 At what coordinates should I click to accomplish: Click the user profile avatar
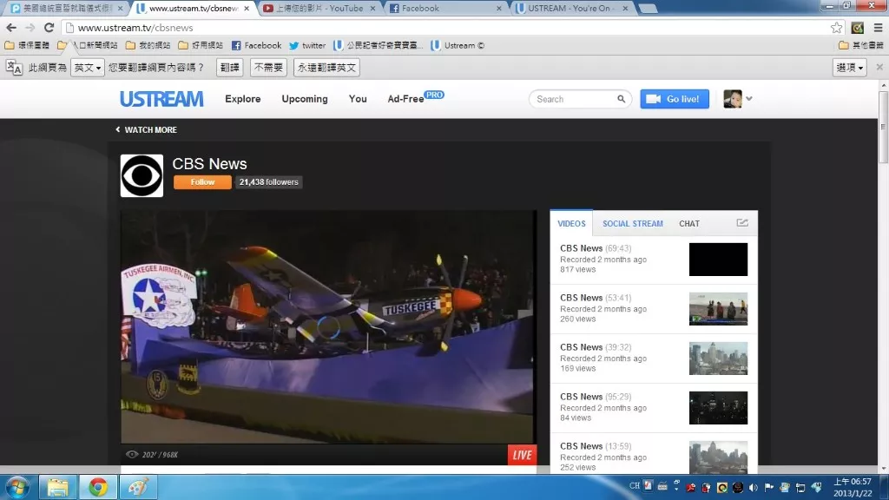(x=733, y=99)
